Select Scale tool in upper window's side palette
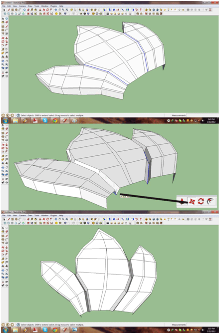 point(3,45)
